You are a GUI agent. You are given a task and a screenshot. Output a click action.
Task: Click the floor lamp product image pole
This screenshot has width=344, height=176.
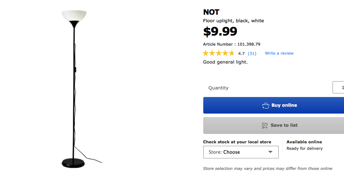[74, 90]
